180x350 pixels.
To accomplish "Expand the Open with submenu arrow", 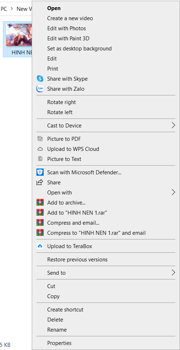I will coord(173,192).
